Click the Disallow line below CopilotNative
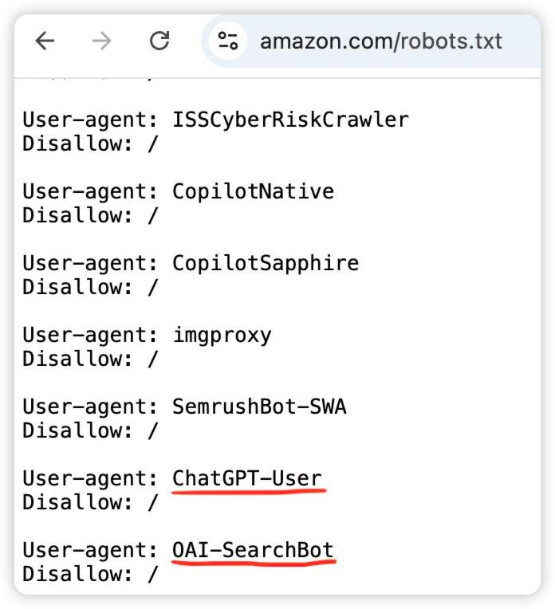 90,215
